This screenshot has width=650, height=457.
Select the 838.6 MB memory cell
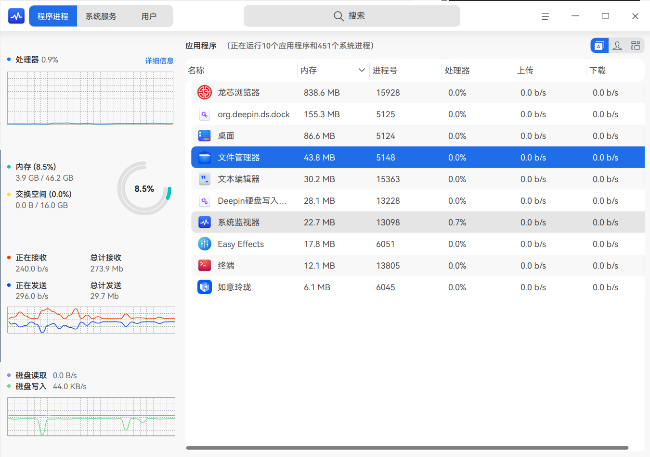[x=322, y=93]
